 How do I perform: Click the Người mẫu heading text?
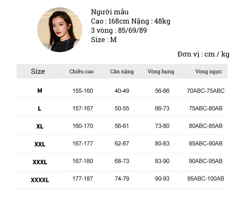tap(110, 12)
